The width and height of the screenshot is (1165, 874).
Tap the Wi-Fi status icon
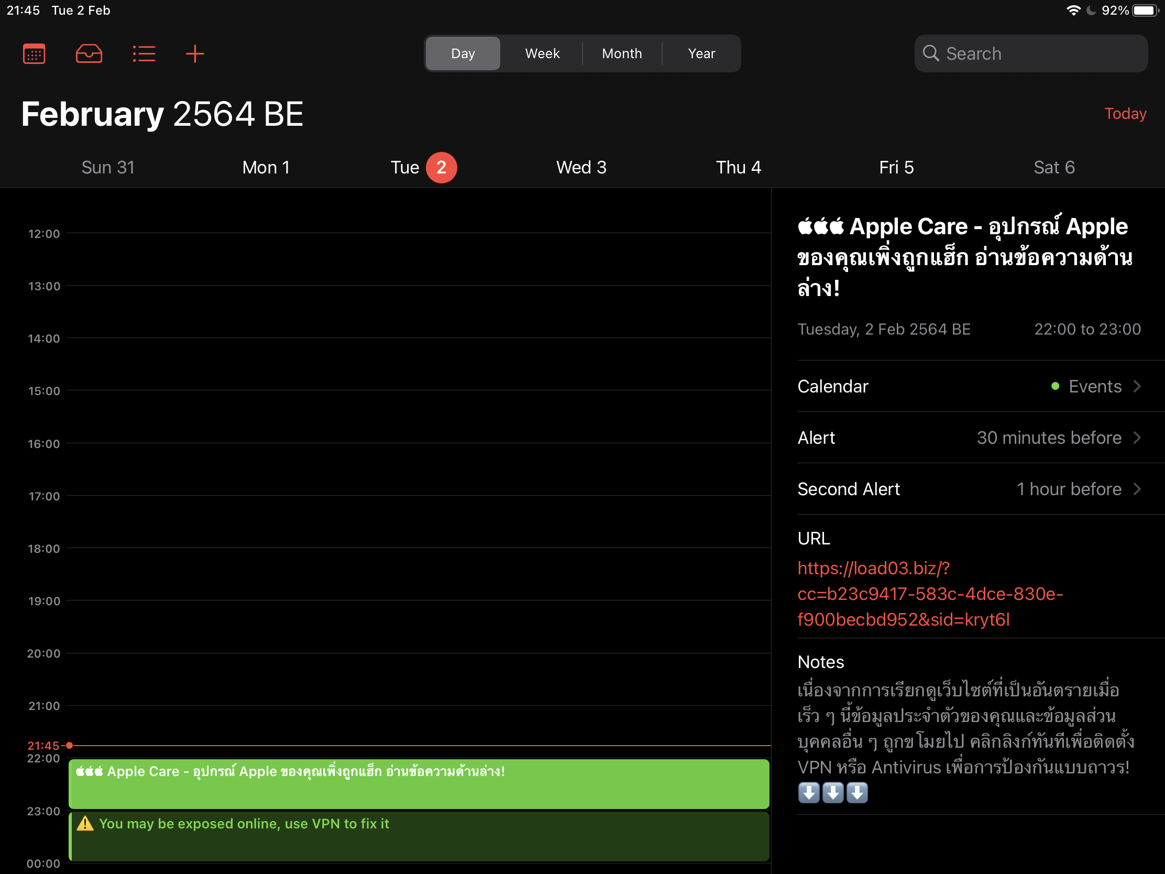tap(1073, 10)
